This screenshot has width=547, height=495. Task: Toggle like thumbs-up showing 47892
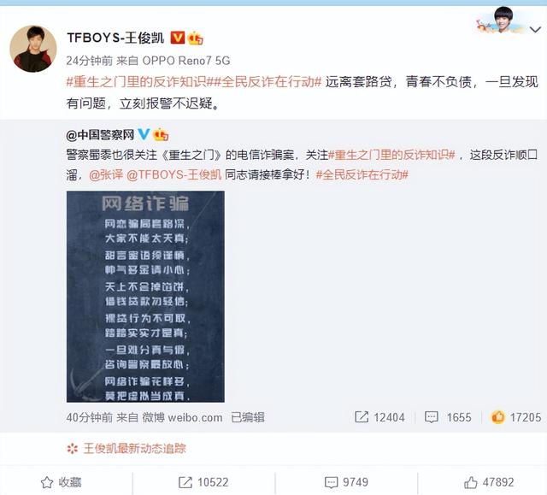[x=489, y=482]
